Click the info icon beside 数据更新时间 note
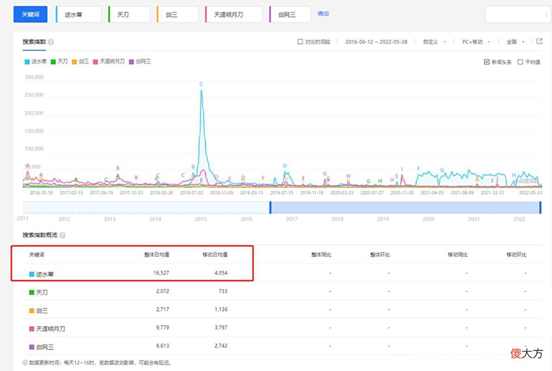This screenshot has width=552, height=371. point(25,362)
